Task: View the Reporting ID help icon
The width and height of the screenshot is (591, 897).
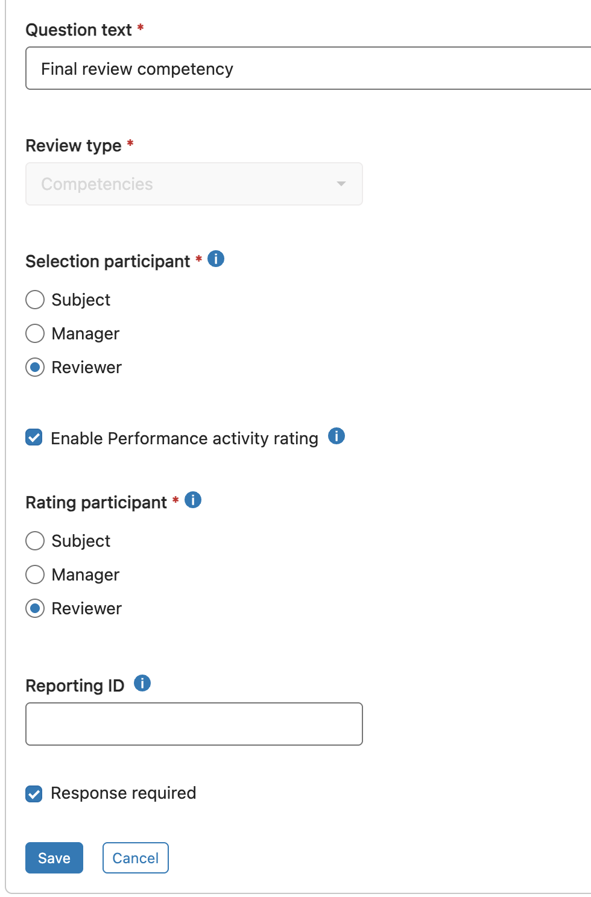Action: point(142,683)
